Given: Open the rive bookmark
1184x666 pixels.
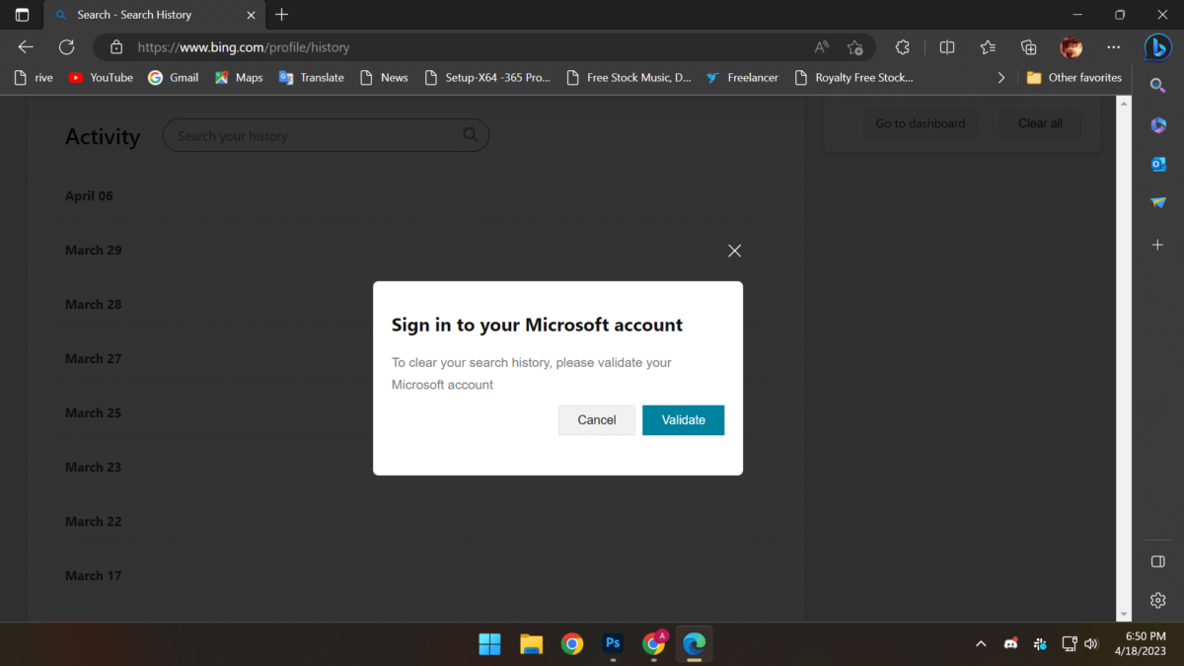Looking at the screenshot, I should coord(34,77).
